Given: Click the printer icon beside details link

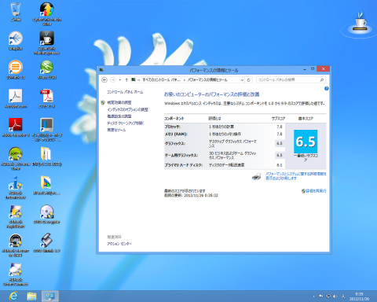Looking at the screenshot, I should (x=257, y=176).
